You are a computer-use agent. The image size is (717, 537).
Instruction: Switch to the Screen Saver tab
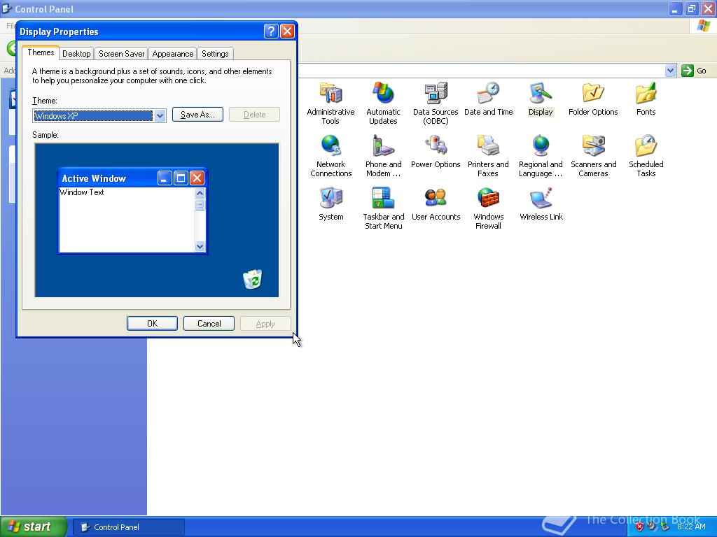[121, 54]
